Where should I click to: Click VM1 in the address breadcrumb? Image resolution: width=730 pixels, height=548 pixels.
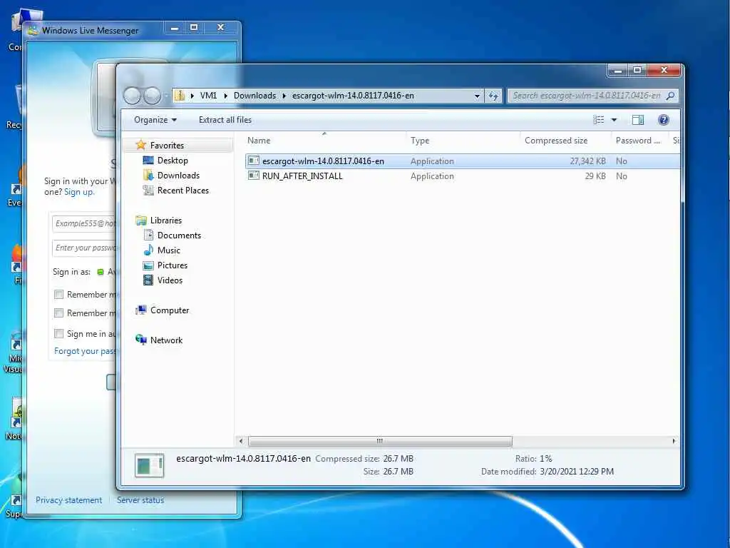point(208,96)
